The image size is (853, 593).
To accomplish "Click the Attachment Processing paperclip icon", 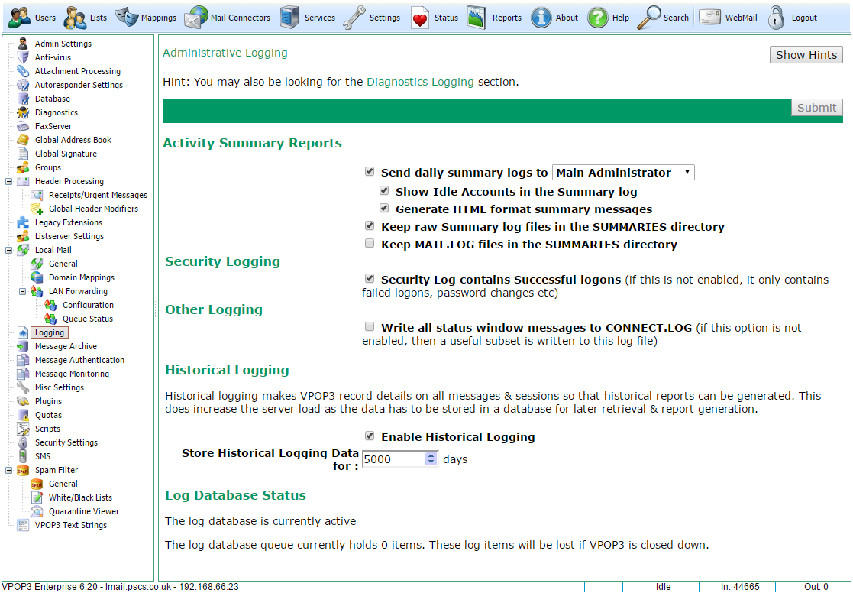I will click(x=23, y=71).
